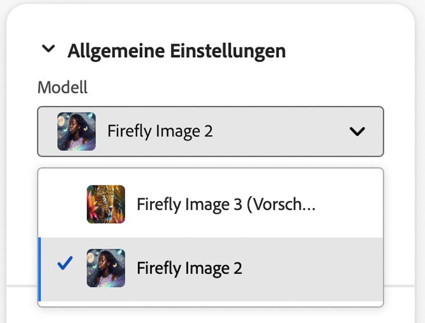Click the woman portrait thumbnail in the Modell field

pyautogui.click(x=76, y=131)
